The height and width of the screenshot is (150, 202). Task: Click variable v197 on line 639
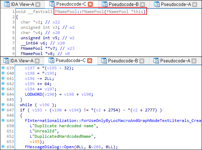pyautogui.click(x=30, y=68)
